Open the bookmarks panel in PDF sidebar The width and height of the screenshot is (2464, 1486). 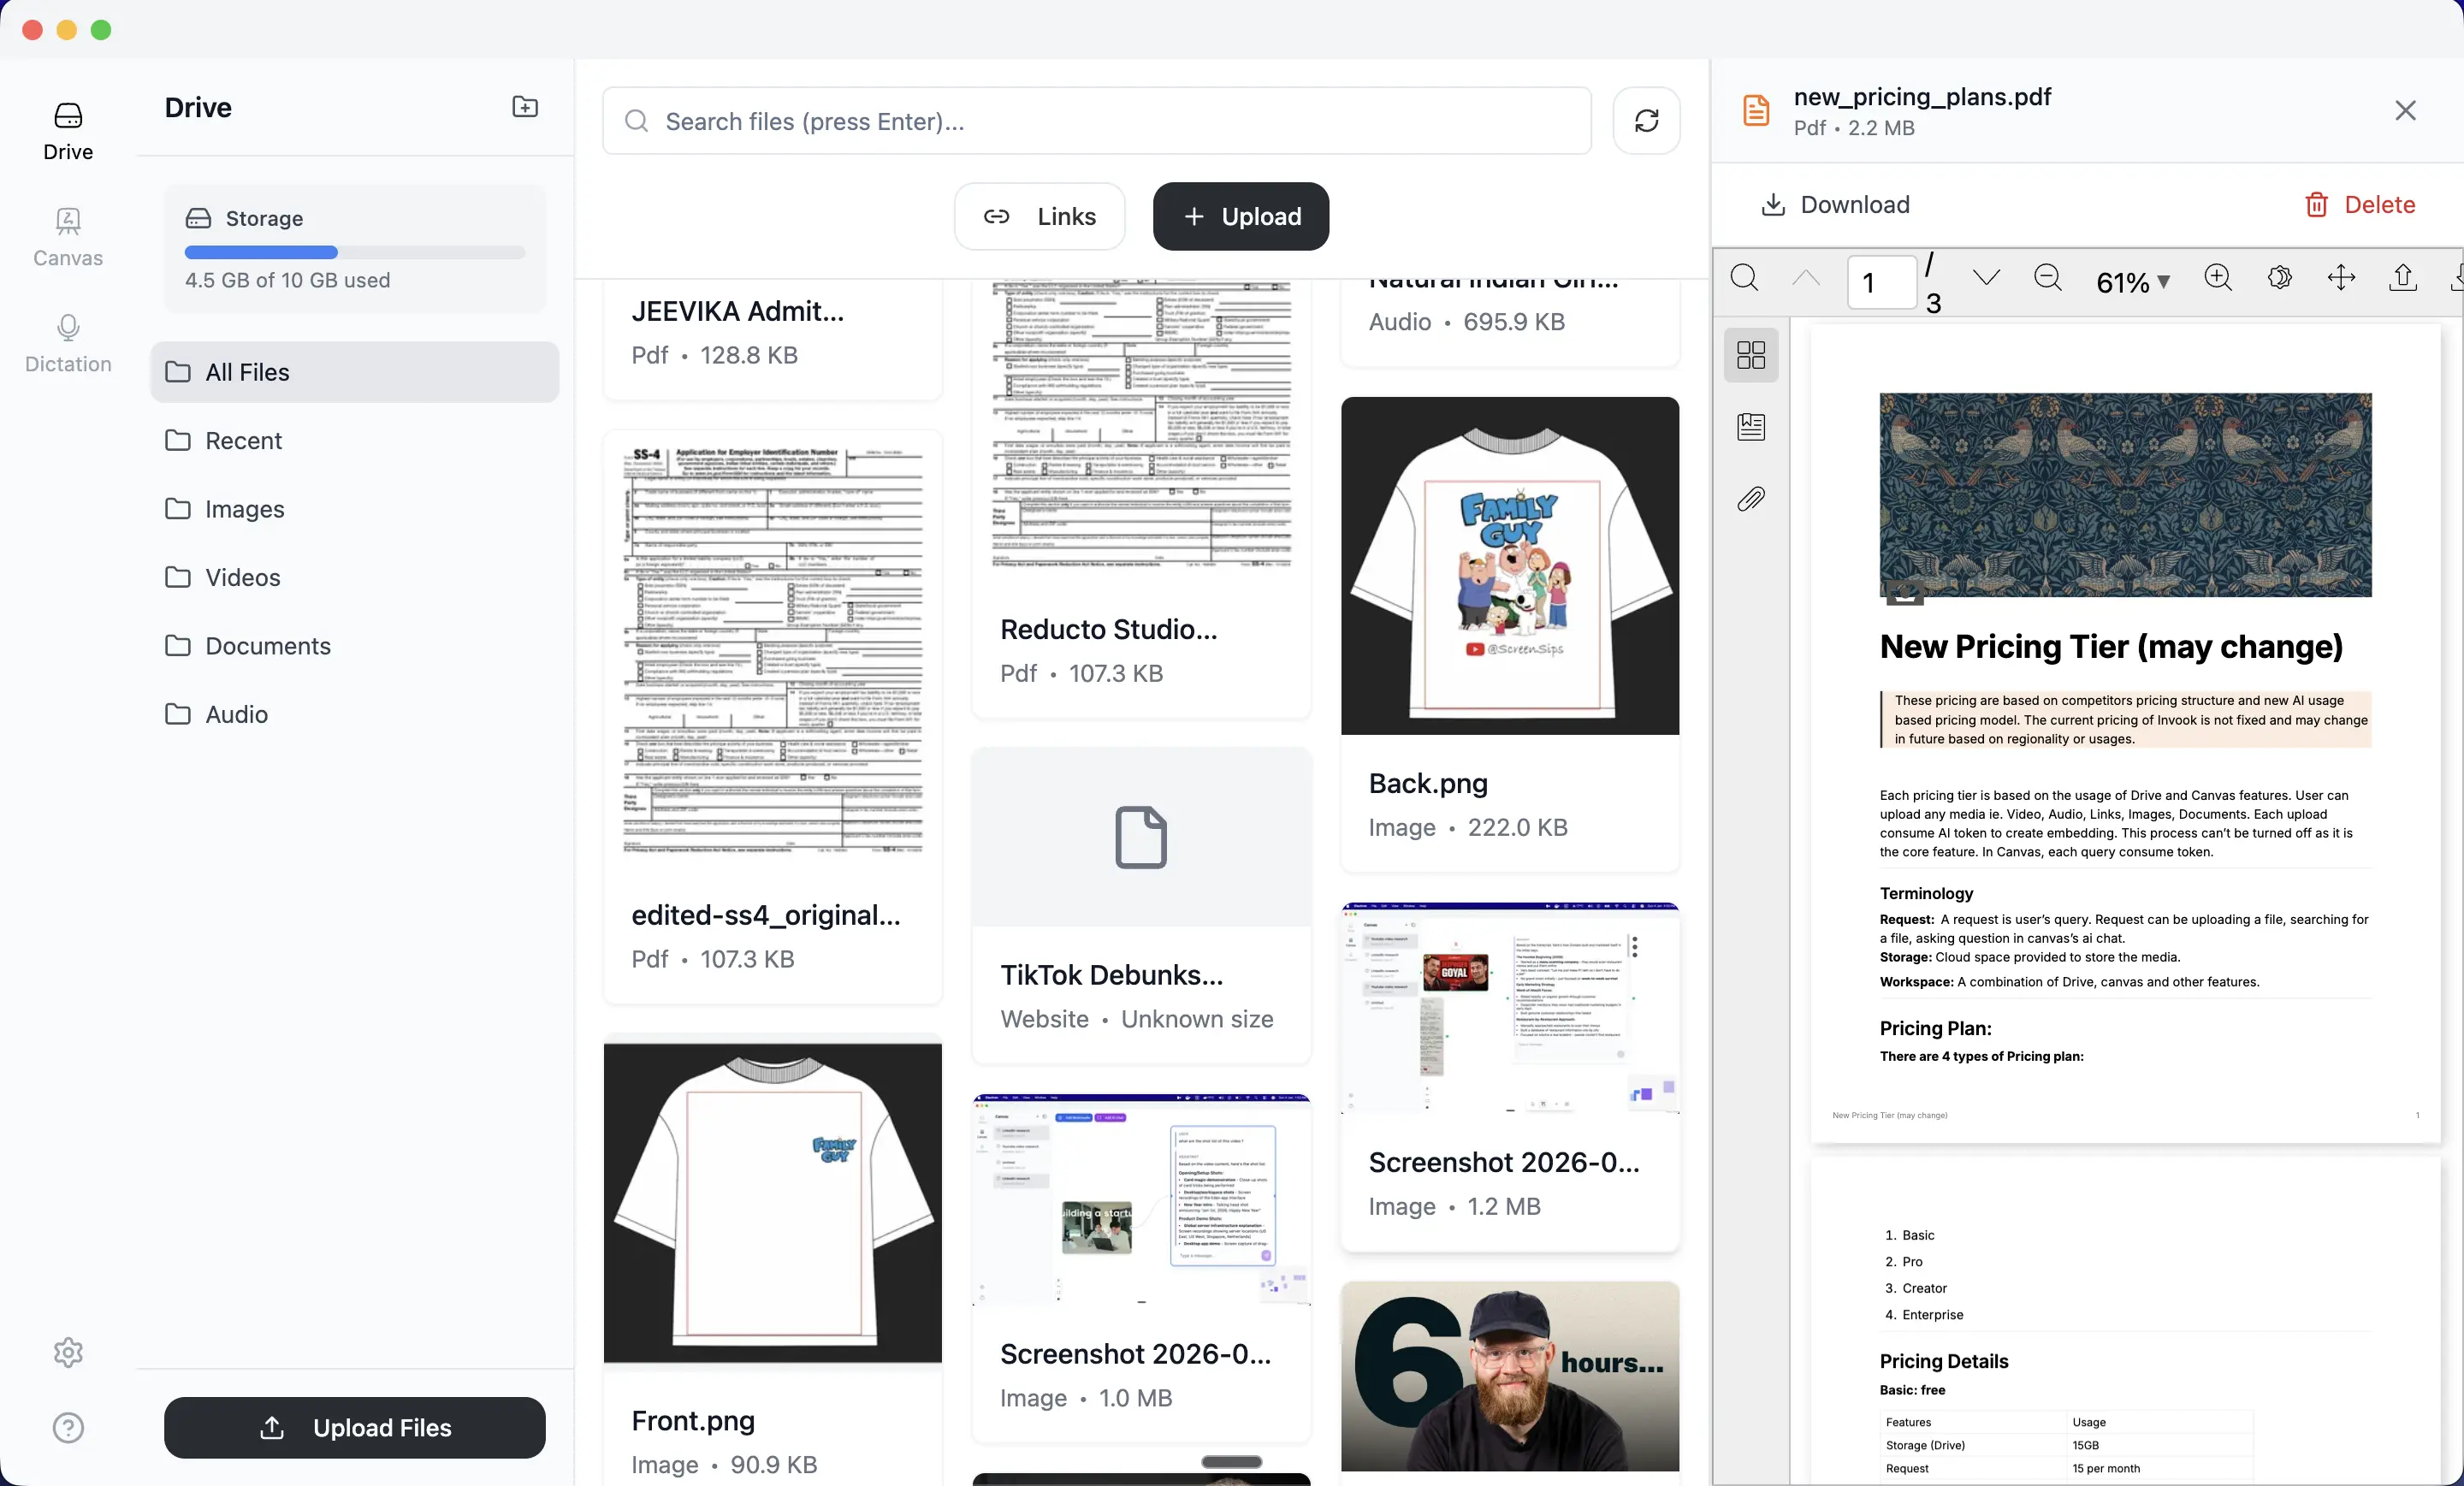(x=1751, y=427)
